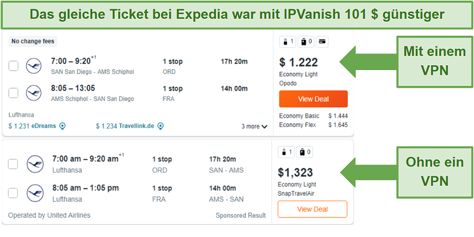Click the orange View Deal button for Opodo

(313, 99)
